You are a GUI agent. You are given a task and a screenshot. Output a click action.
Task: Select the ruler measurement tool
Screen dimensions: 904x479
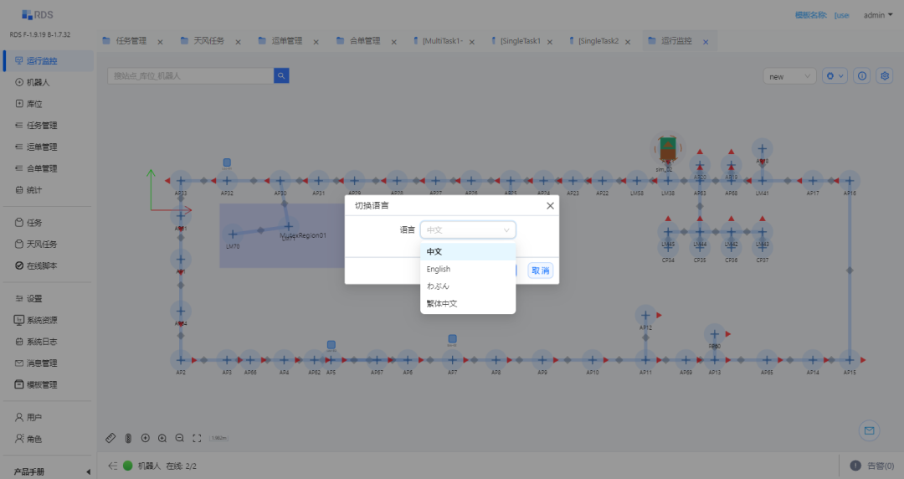[110, 438]
